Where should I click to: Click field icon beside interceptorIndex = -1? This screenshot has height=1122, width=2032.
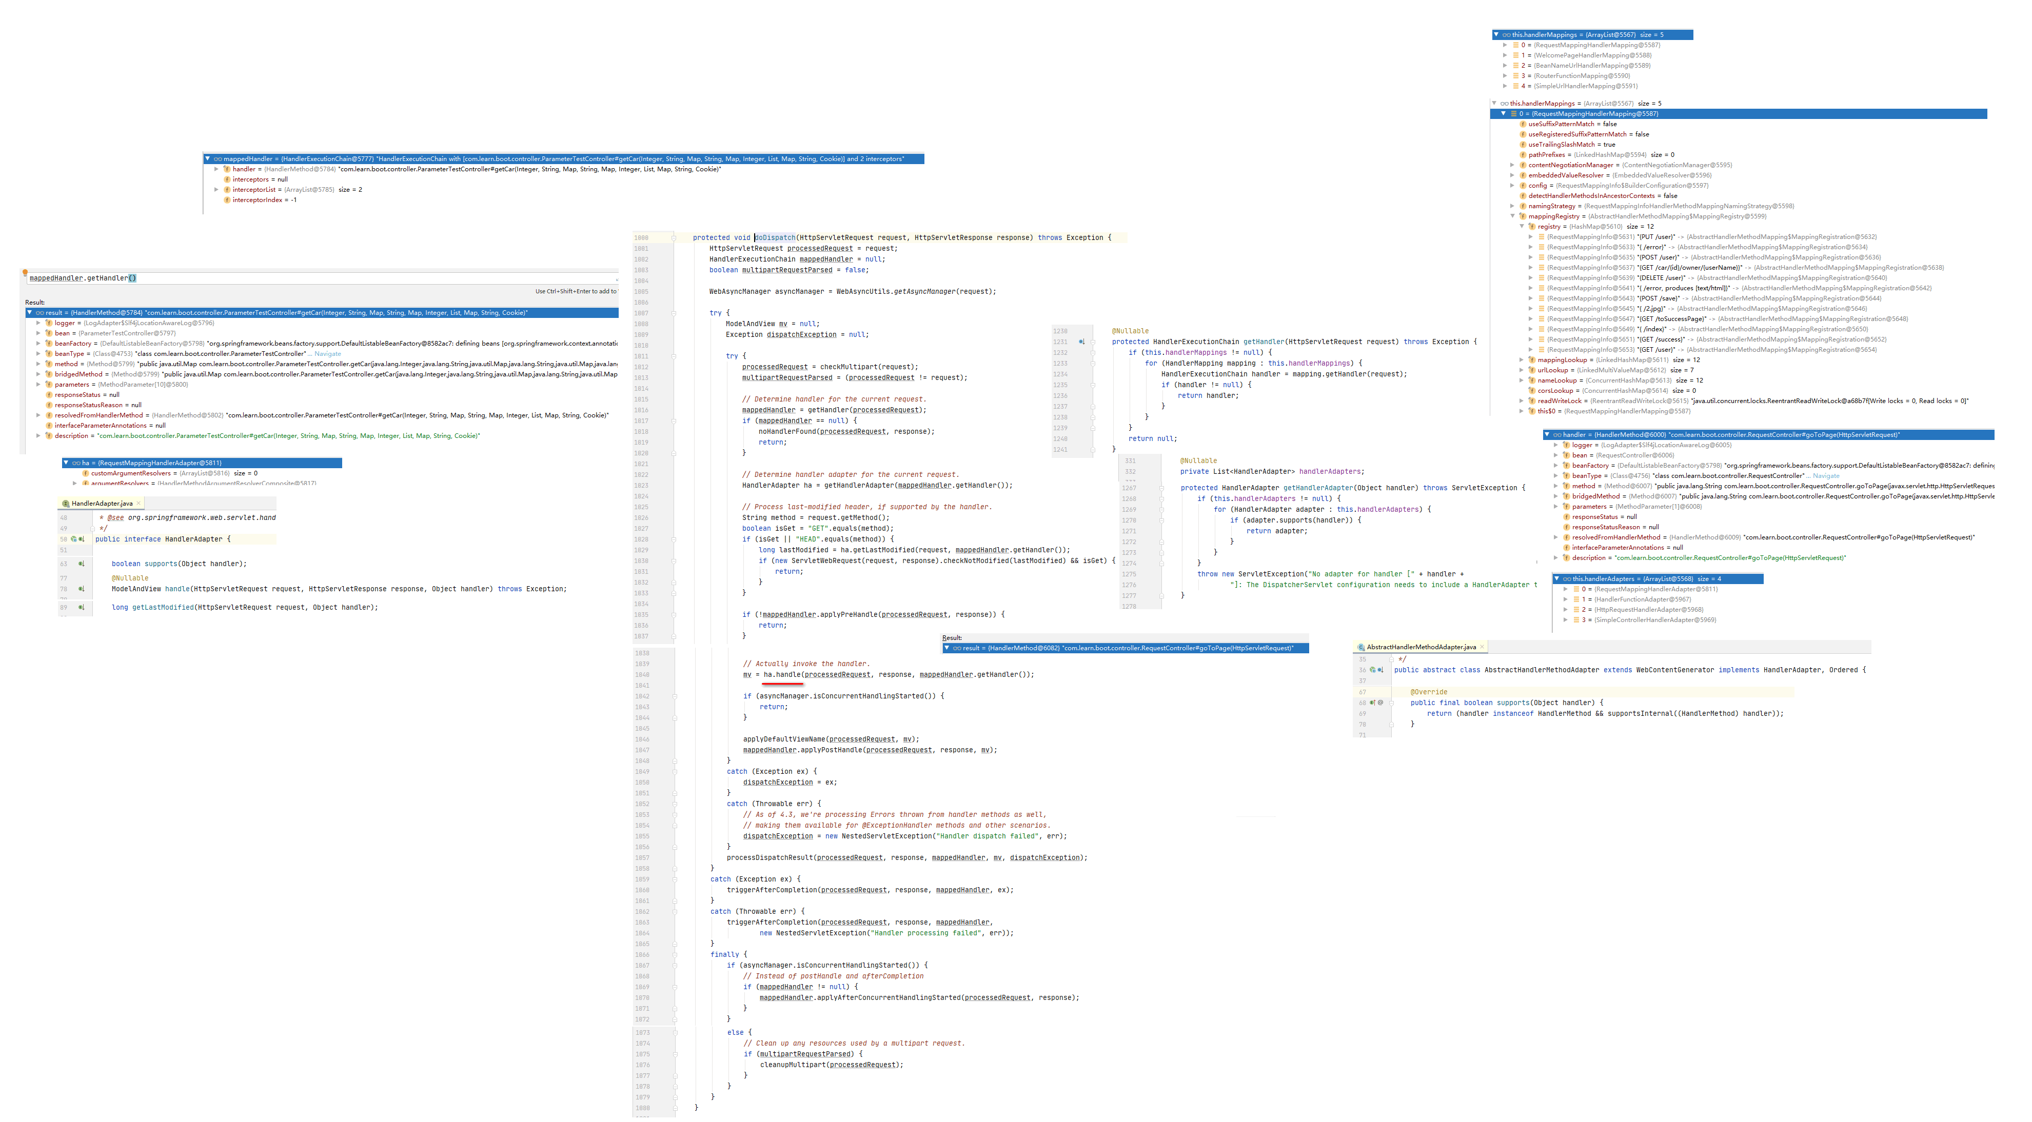click(226, 199)
